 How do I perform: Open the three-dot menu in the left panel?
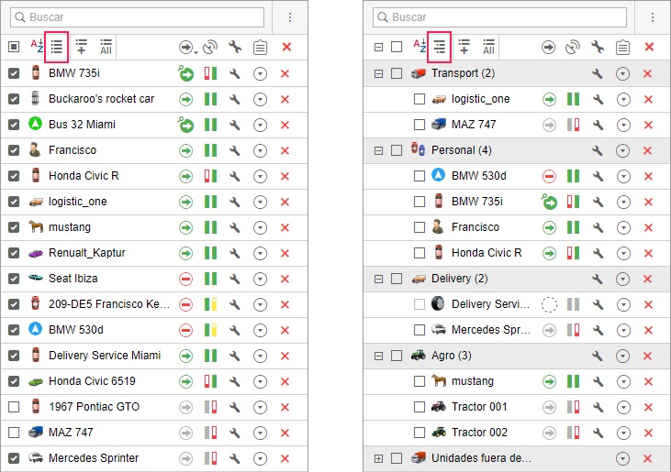(x=290, y=17)
